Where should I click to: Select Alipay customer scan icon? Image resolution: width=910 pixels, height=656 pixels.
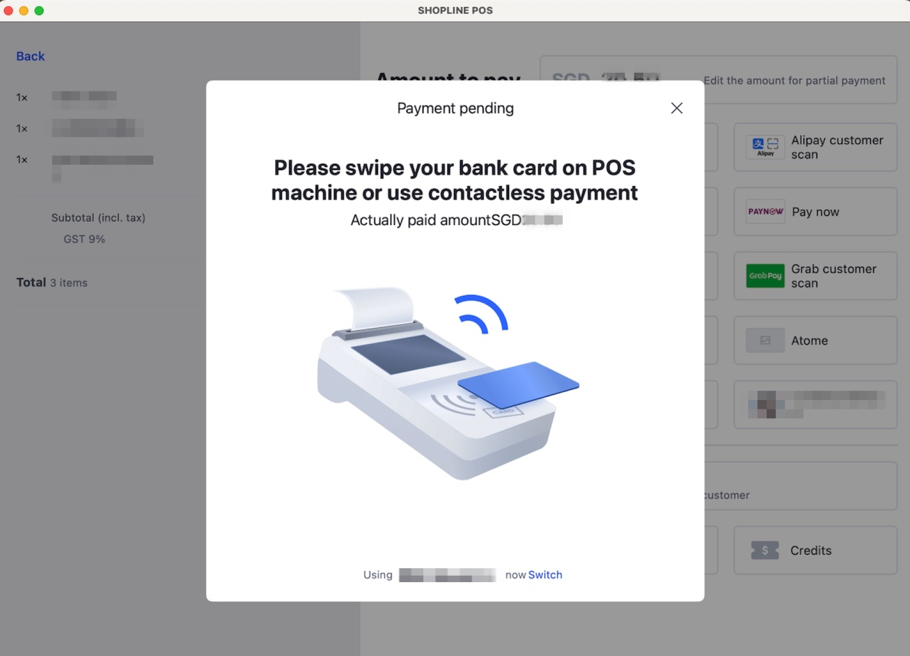pyautogui.click(x=765, y=147)
